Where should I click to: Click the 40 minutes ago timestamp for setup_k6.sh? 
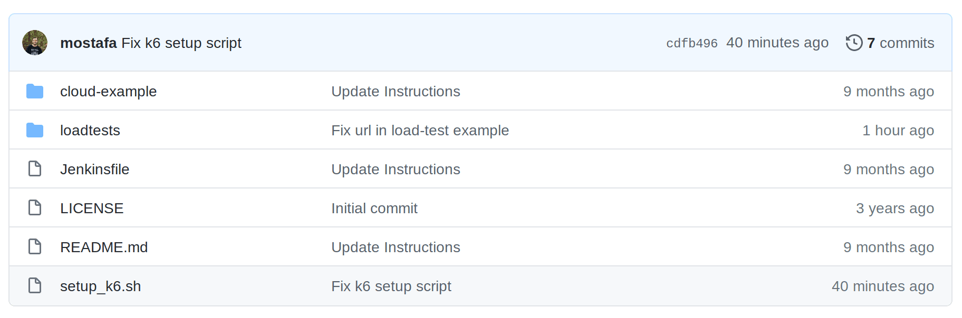point(882,286)
